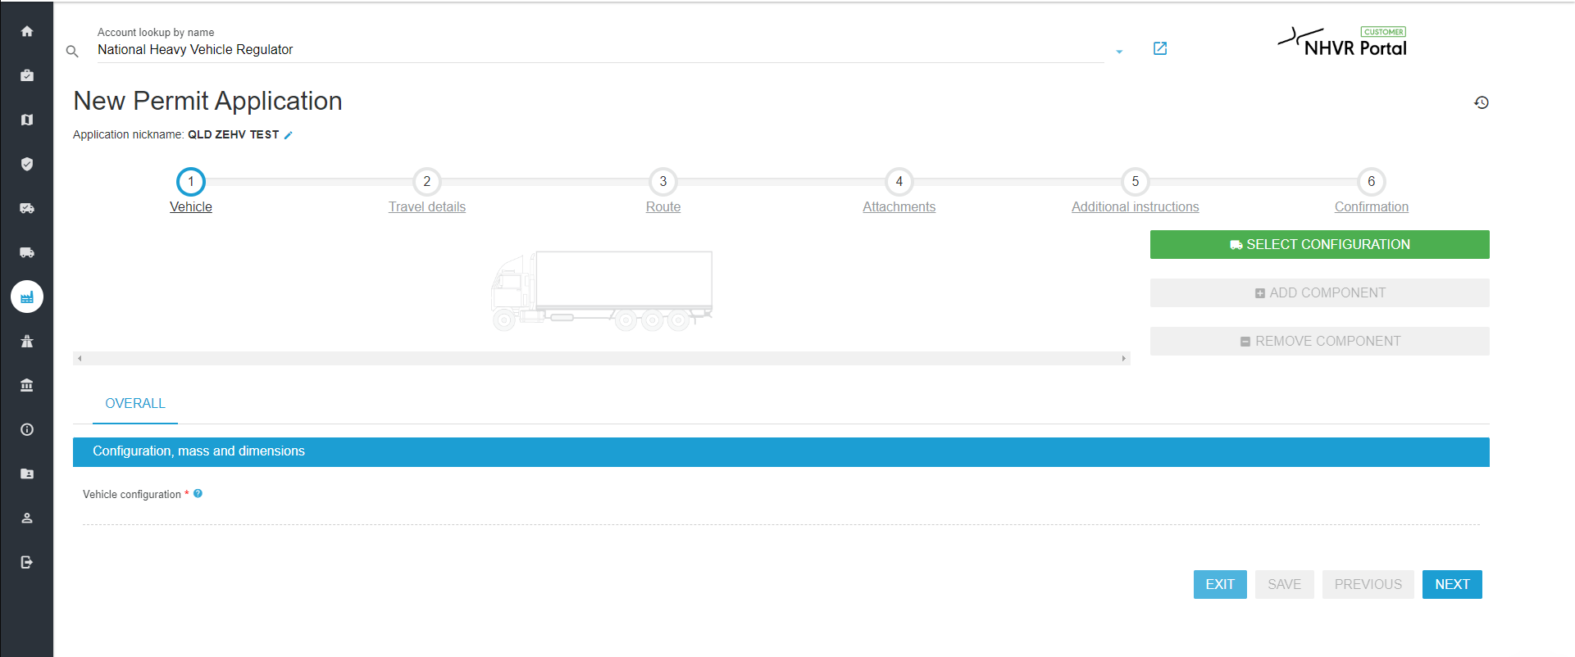Click the PREVIOUS button

[1368, 584]
